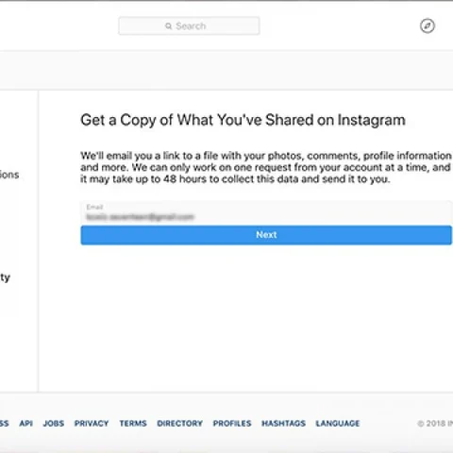Viewport: 453px width, 453px height.
Task: Click the blue Next button
Action: tap(266, 235)
